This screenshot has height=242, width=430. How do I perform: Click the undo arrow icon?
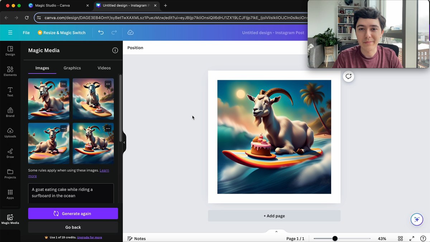pos(101,33)
